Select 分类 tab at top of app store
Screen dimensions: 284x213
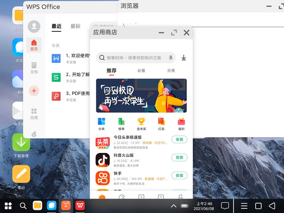[171, 71]
